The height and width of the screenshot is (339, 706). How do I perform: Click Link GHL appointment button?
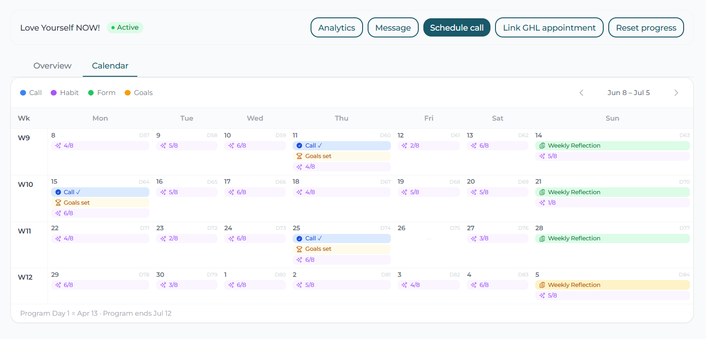549,27
